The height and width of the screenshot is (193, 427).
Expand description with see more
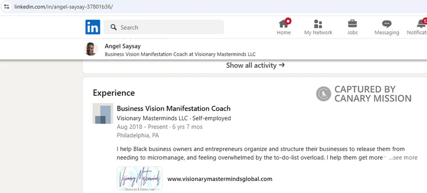403,158
